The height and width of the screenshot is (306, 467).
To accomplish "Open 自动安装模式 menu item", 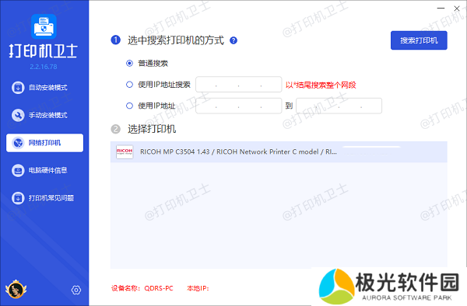I will [x=44, y=88].
